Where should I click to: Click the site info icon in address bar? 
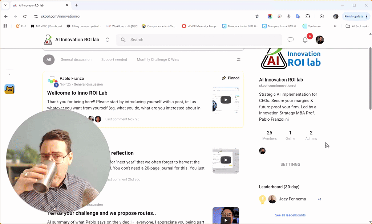coord(36,16)
